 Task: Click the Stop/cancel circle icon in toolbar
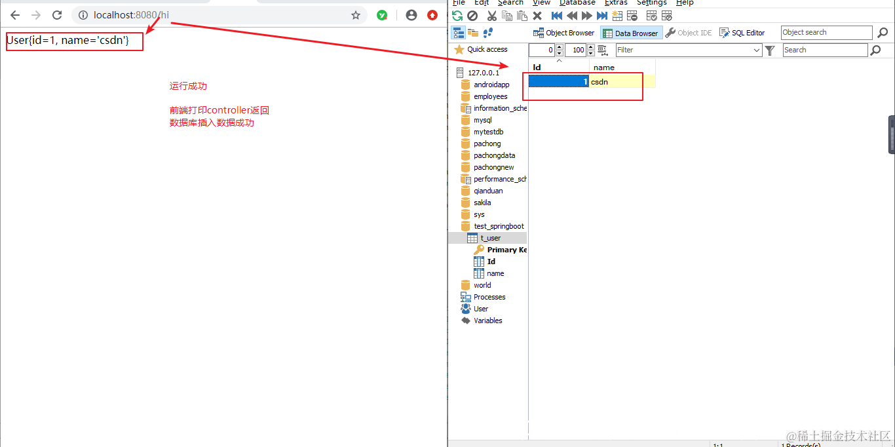472,16
